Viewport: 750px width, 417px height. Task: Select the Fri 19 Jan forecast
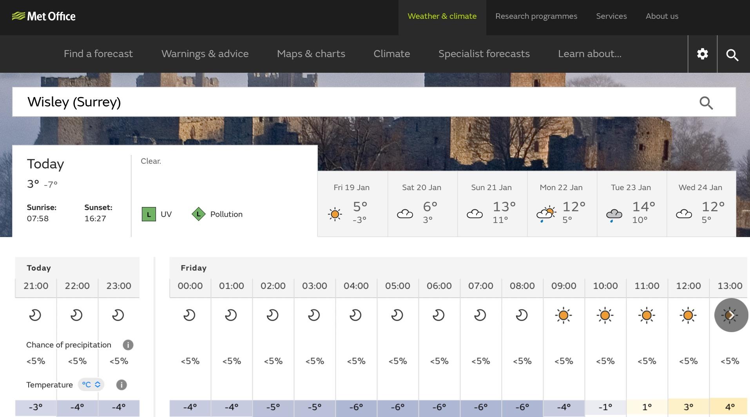click(x=352, y=204)
